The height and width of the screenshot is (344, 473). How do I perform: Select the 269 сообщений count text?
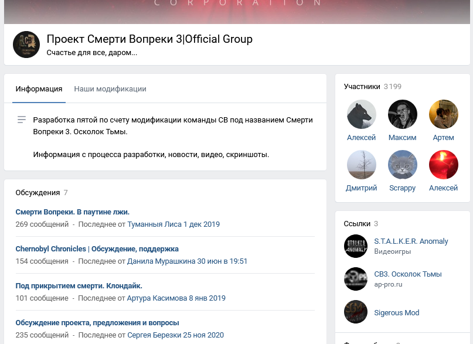coord(42,224)
